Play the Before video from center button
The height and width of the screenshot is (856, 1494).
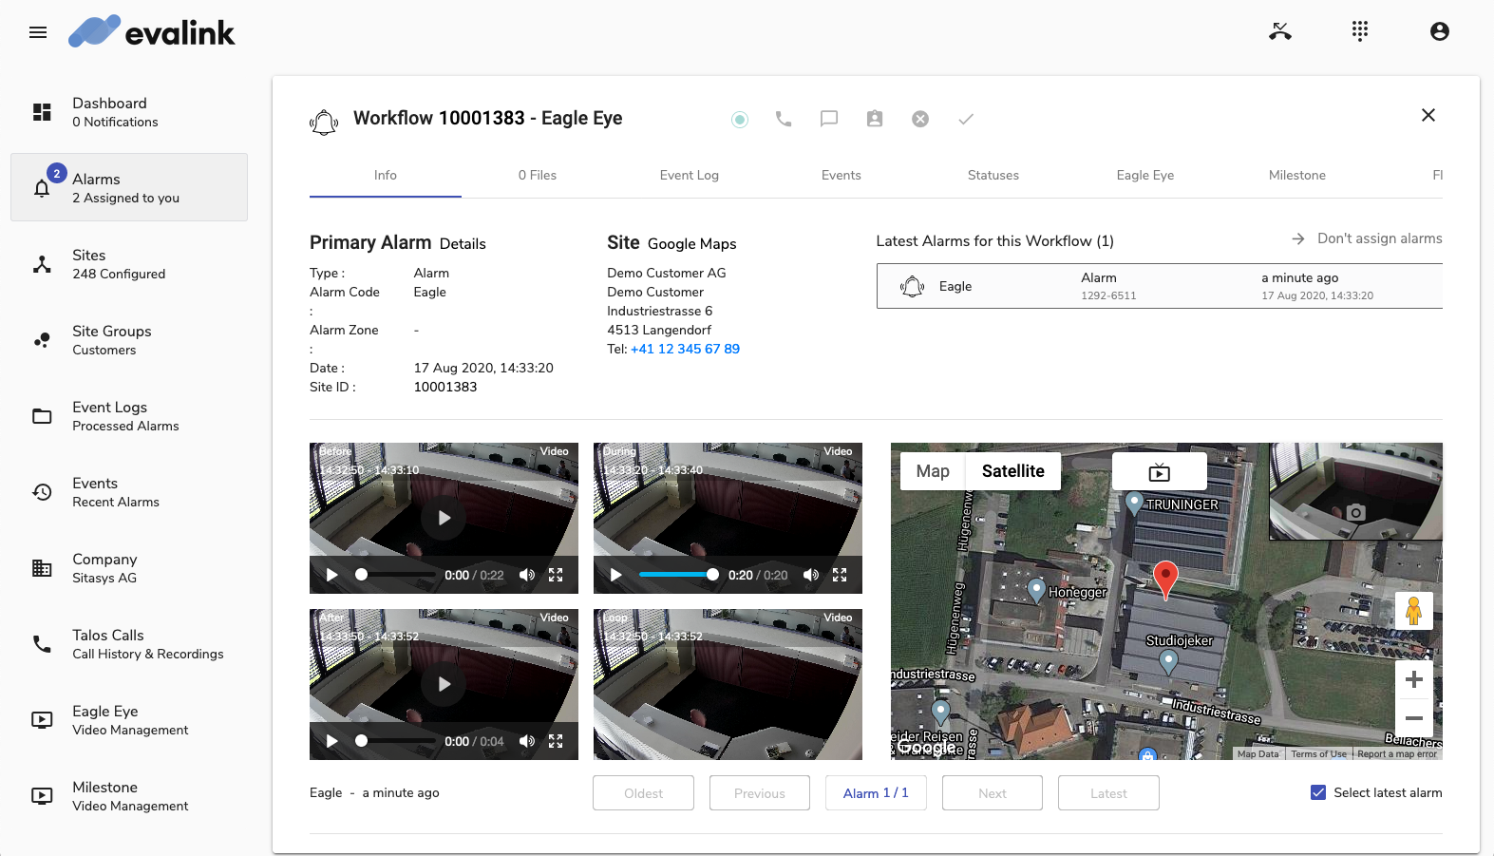444,518
